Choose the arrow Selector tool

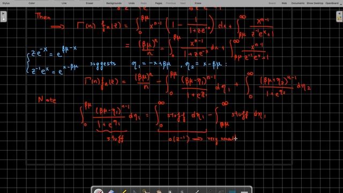(x=135, y=192)
